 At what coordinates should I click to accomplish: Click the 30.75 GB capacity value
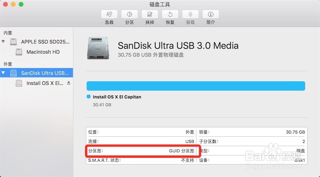click(x=295, y=132)
